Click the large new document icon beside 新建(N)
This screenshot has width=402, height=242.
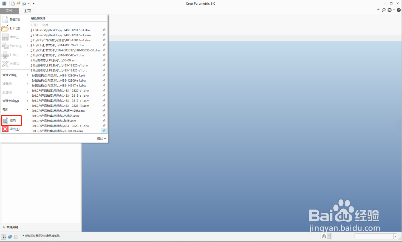[x=5, y=19]
